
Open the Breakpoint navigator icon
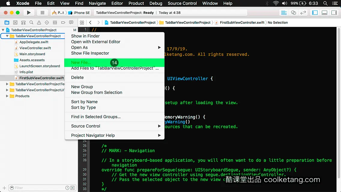(63, 22)
